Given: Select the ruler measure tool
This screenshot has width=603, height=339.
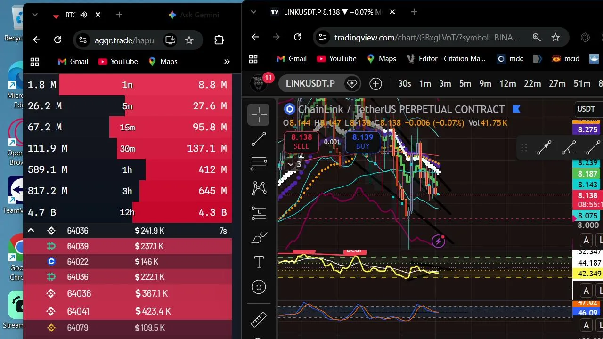Looking at the screenshot, I should point(259,320).
